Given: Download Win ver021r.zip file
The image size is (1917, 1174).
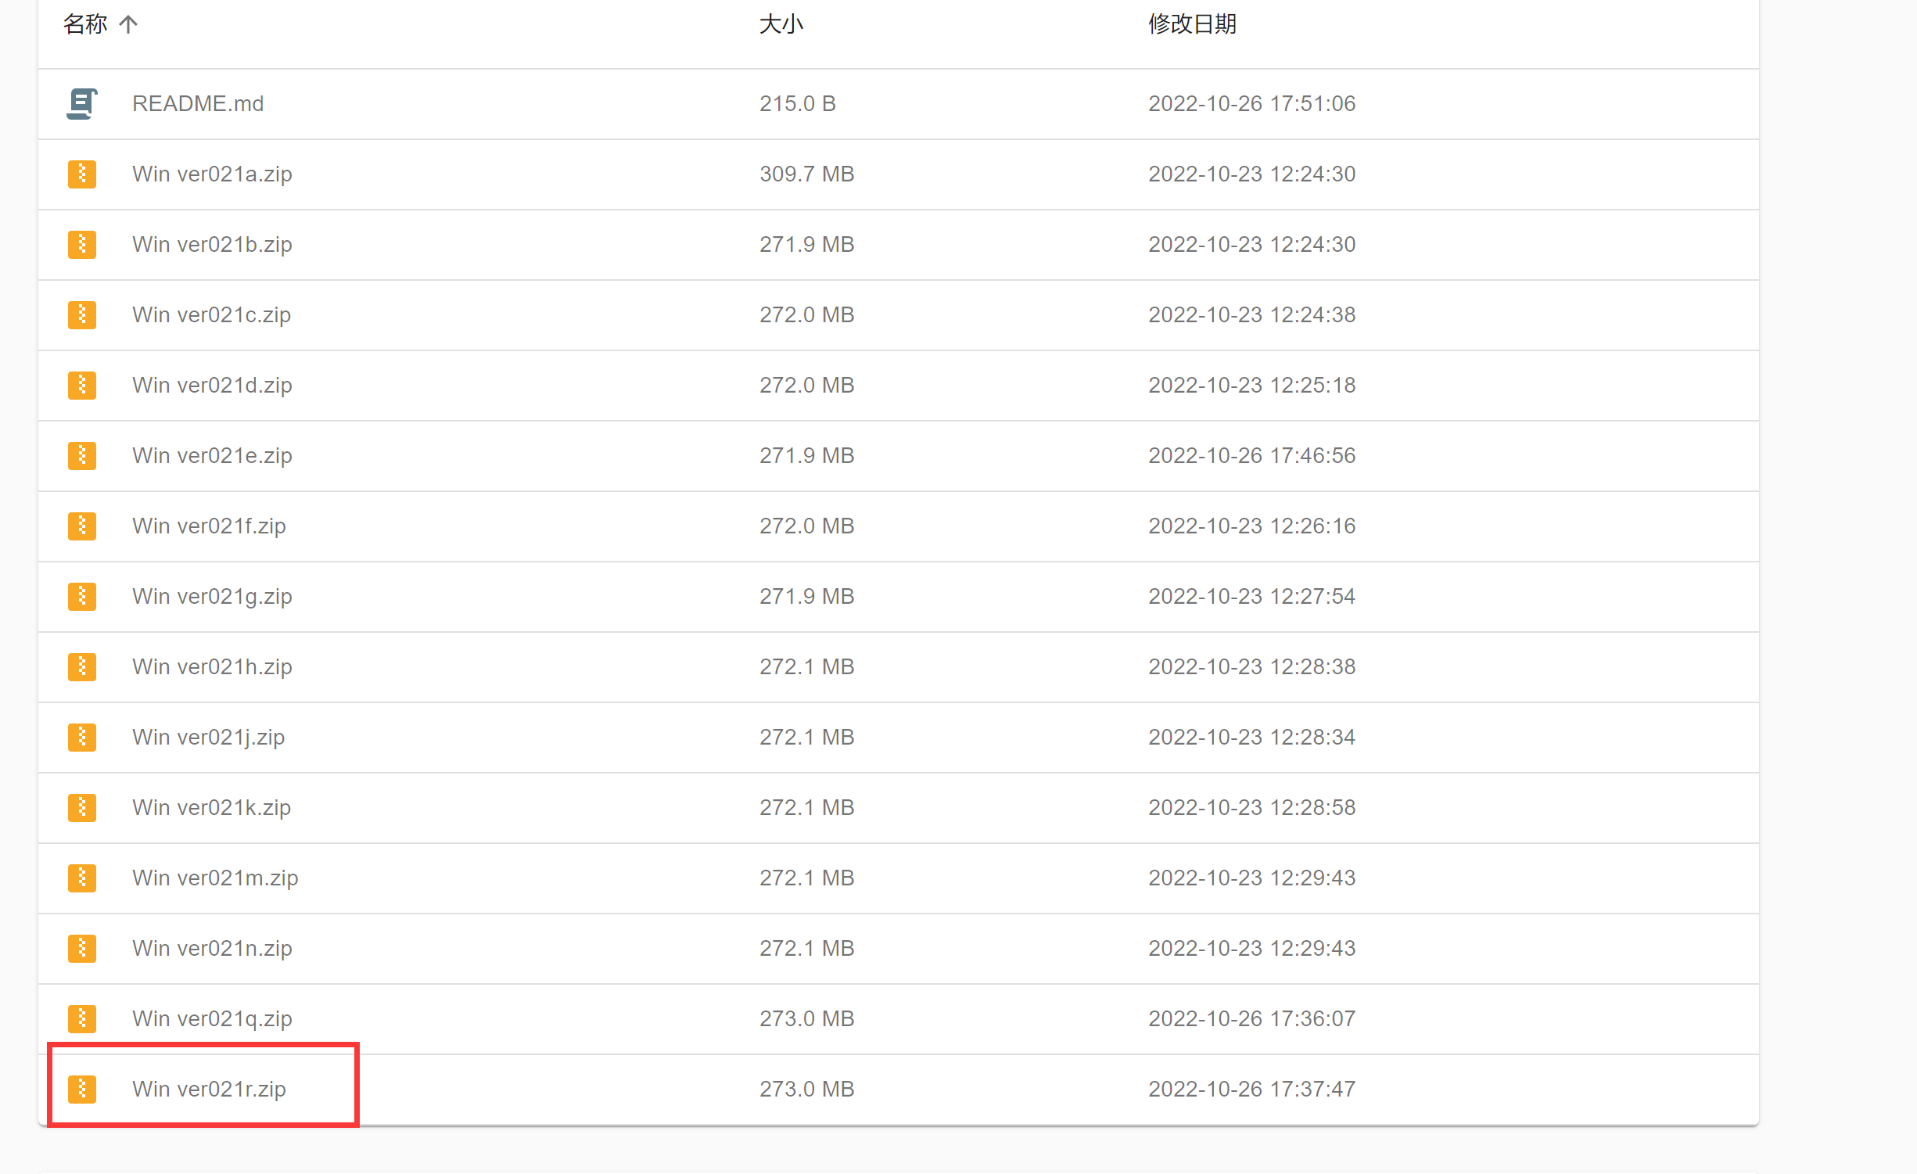Looking at the screenshot, I should tap(209, 1090).
